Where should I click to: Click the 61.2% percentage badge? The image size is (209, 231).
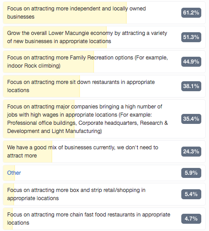coord(191,13)
